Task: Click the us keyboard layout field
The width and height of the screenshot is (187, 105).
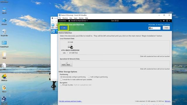Action: pos(155,28)
